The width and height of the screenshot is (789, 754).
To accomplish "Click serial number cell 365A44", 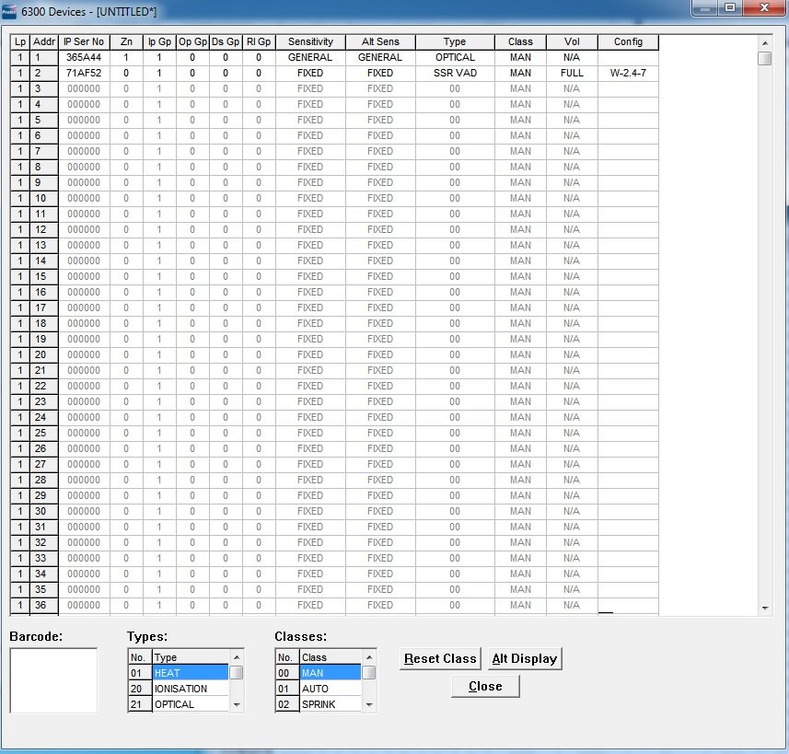I will click(84, 57).
